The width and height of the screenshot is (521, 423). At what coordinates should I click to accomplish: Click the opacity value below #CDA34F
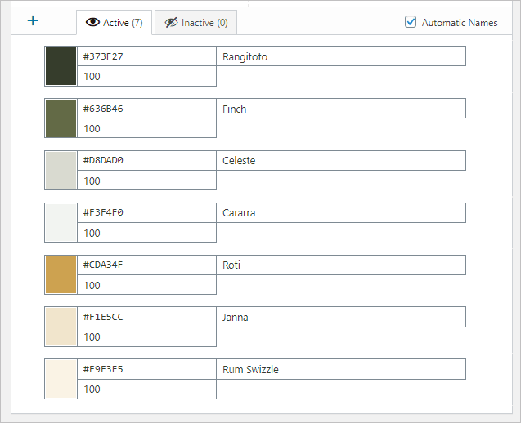(x=146, y=285)
